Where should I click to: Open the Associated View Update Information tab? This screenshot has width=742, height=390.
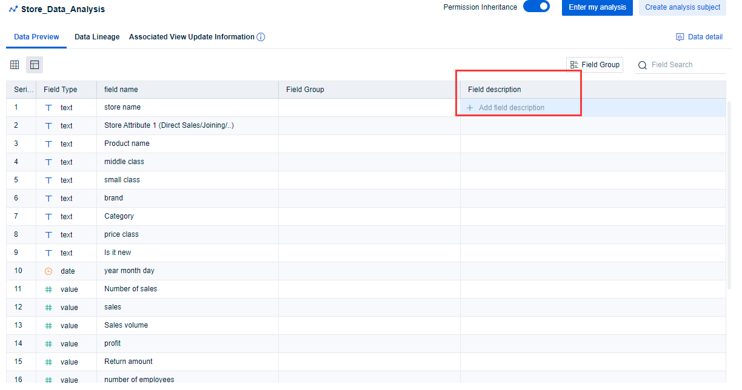(x=192, y=36)
